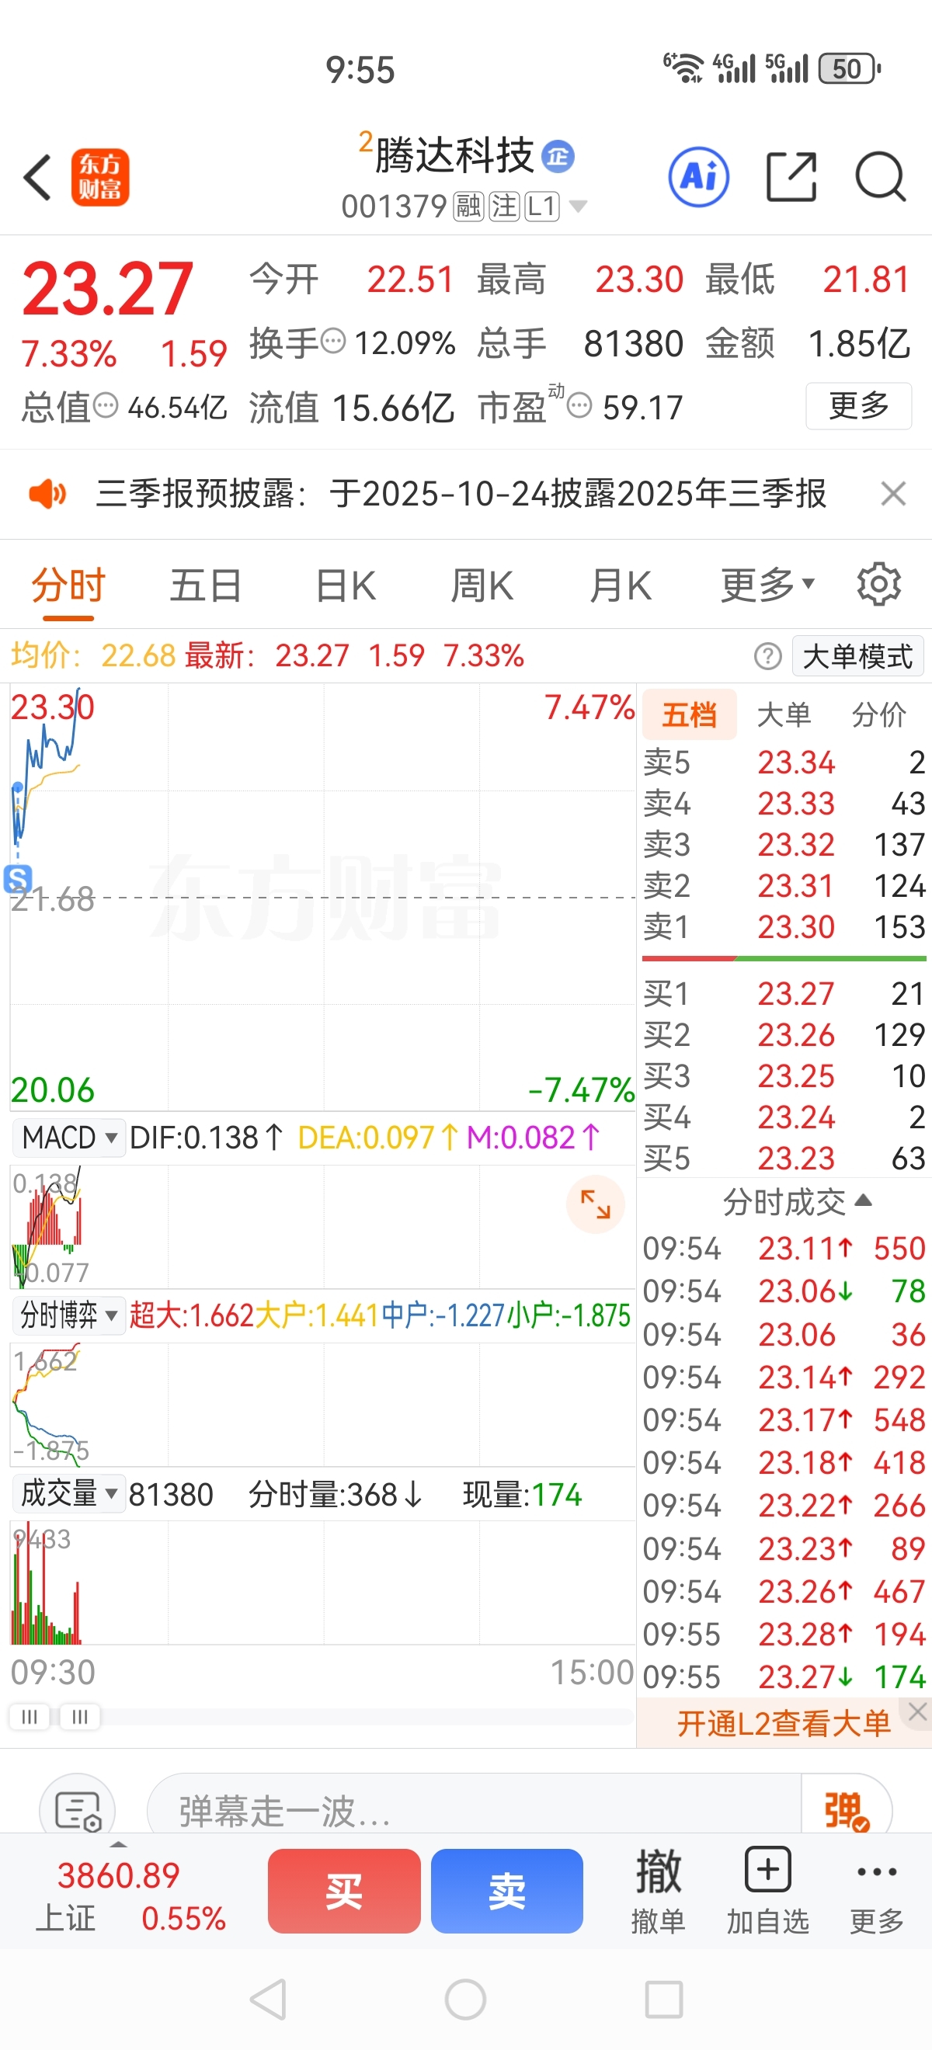The image size is (932, 2050).
Task: Collapse the 分时成交 section header
Action: click(x=797, y=1200)
